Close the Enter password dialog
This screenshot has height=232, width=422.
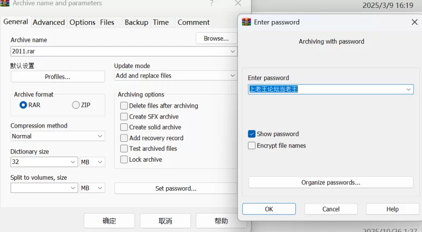click(414, 22)
